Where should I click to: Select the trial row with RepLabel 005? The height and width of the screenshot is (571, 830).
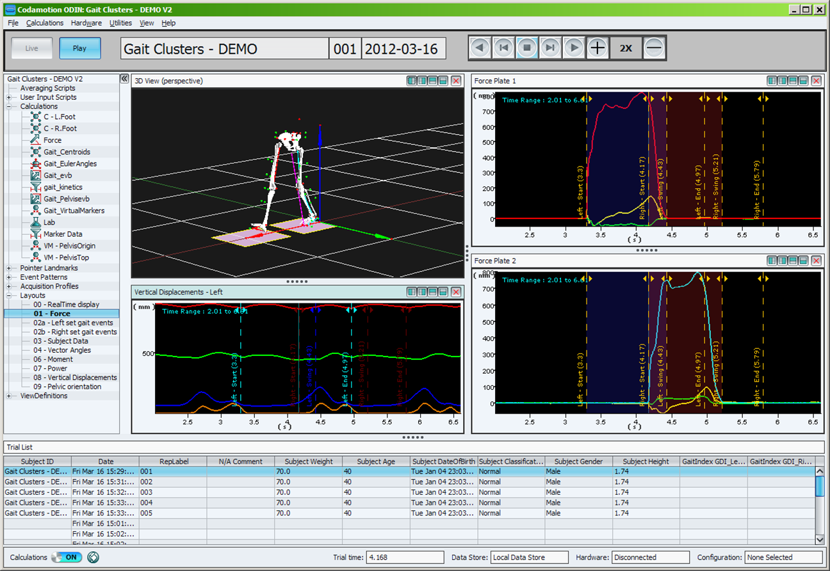(410, 513)
